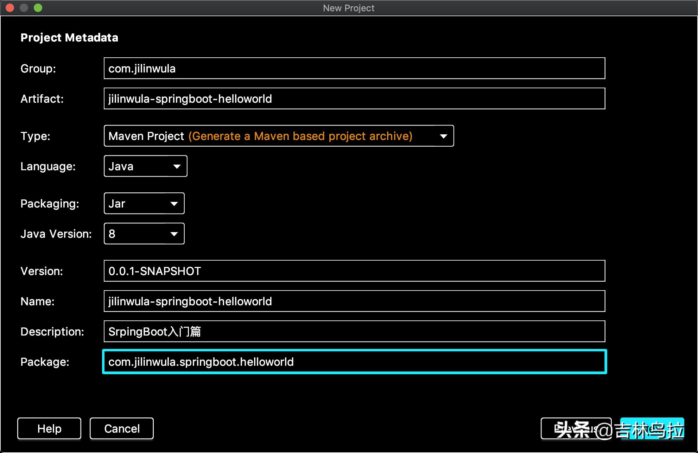This screenshot has height=453, width=698.
Task: Click the red close window button
Action: pos(10,8)
